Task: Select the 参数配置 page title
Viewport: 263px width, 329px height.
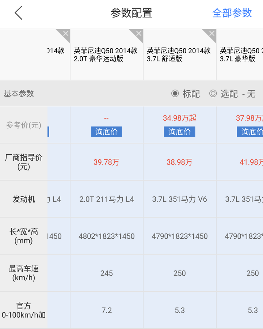Action: [131, 13]
